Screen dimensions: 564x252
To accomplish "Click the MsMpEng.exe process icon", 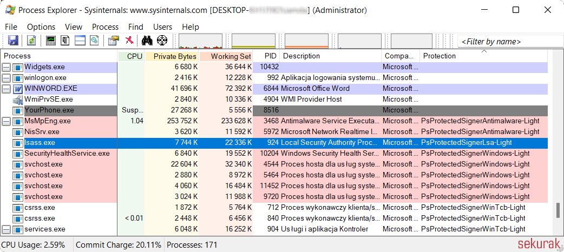I will (18, 121).
